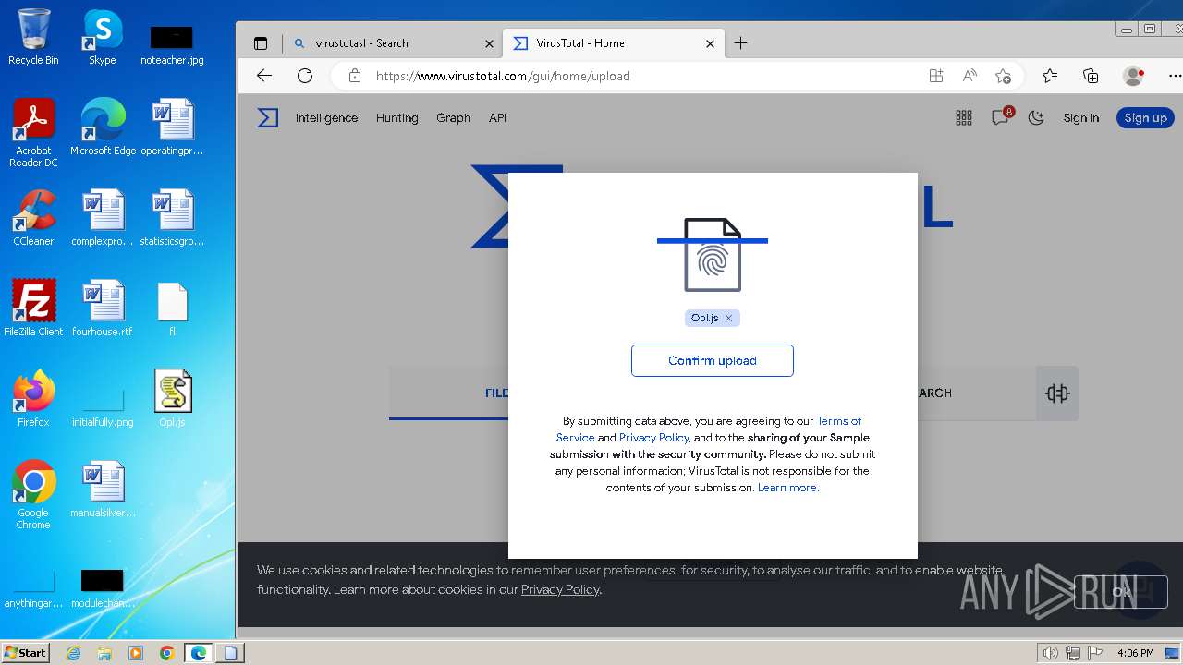Image resolution: width=1183 pixels, height=665 pixels.
Task: Remove the Opl.js file chip
Action: [728, 318]
